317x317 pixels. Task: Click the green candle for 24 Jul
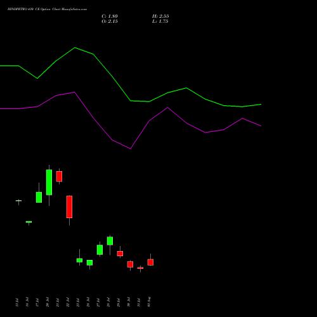point(89,262)
